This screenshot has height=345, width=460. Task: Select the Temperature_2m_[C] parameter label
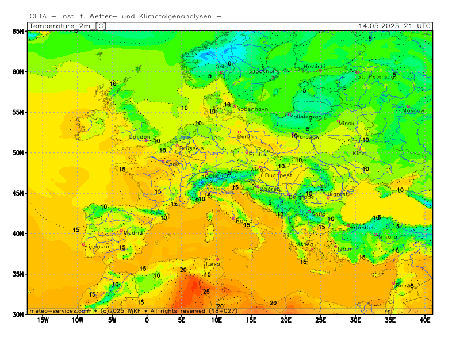[67, 26]
